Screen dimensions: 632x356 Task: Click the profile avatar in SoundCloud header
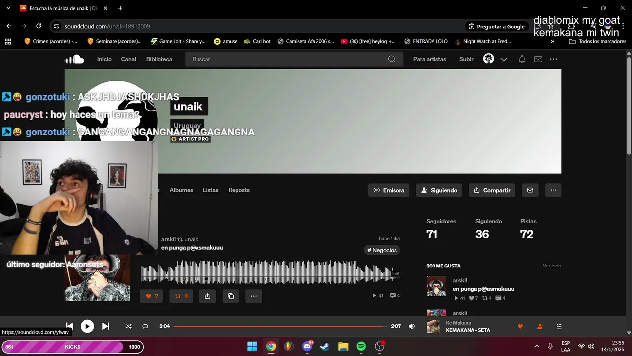pos(488,59)
